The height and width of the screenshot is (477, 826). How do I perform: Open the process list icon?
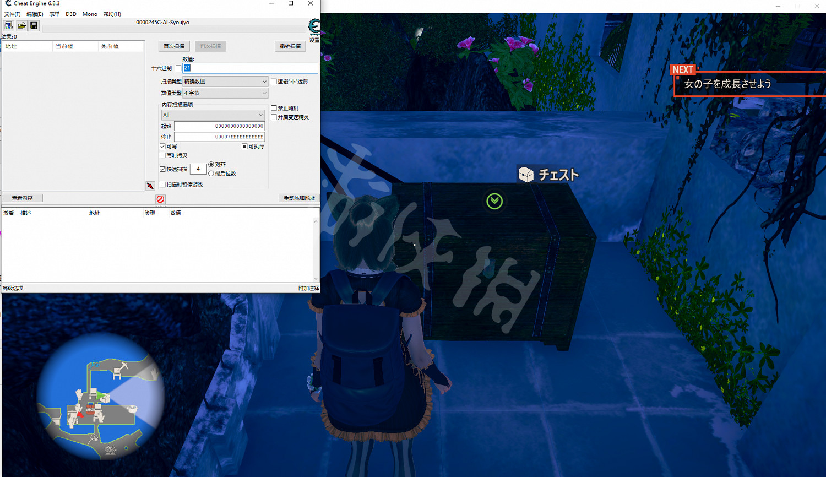click(x=9, y=26)
